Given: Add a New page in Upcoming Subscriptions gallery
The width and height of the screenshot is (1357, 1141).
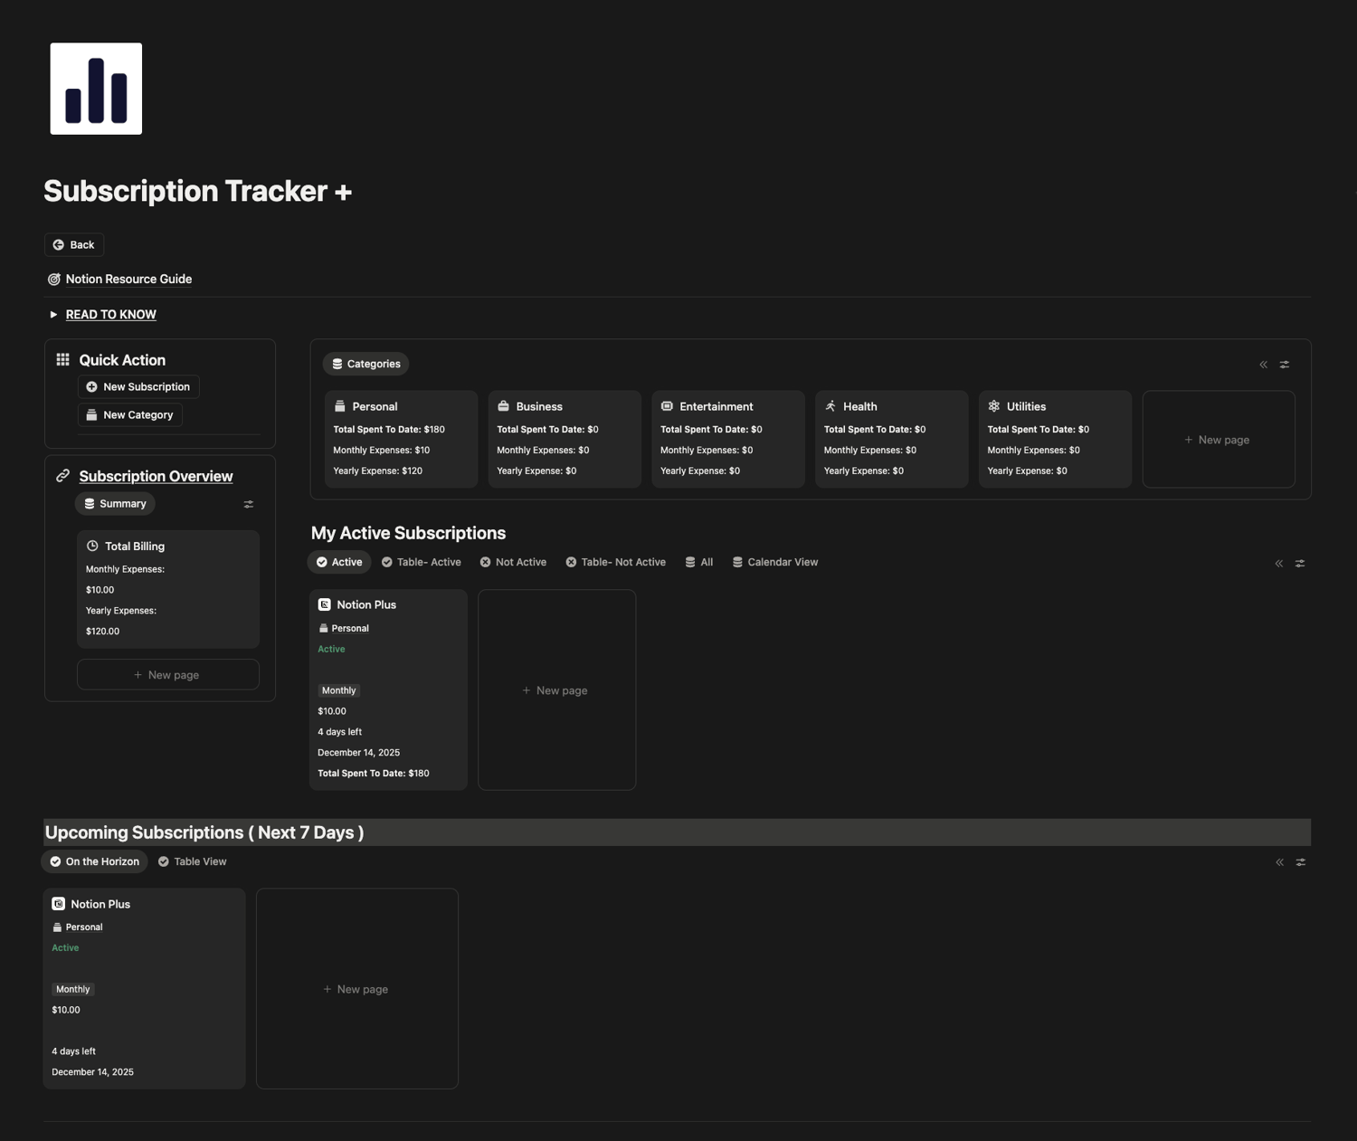Looking at the screenshot, I should 357,989.
